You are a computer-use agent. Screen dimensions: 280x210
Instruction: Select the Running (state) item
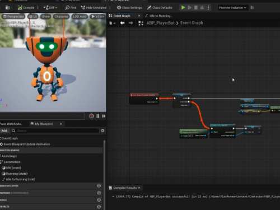pos(16,174)
